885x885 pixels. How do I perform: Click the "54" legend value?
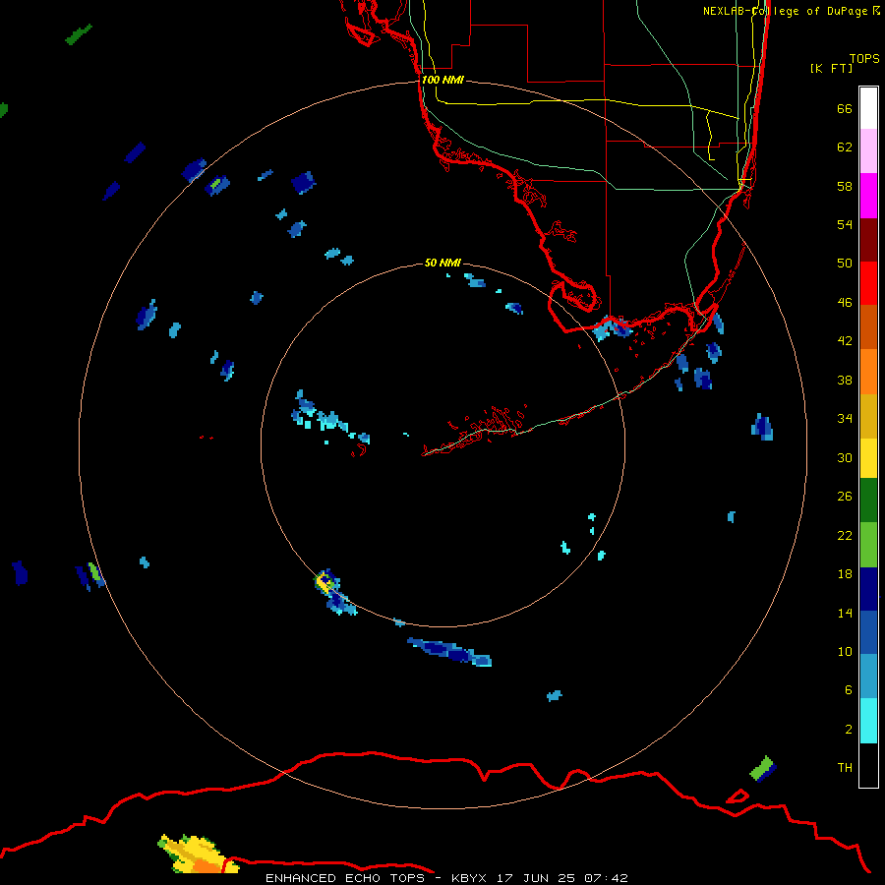[845, 224]
